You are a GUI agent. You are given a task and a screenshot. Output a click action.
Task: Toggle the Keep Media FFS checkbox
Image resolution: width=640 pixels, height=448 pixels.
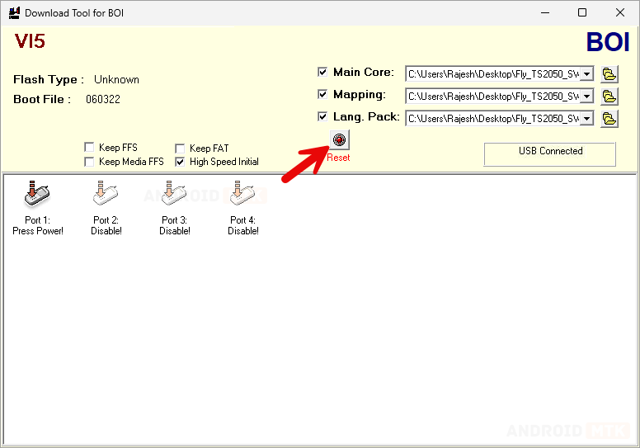[x=89, y=162]
